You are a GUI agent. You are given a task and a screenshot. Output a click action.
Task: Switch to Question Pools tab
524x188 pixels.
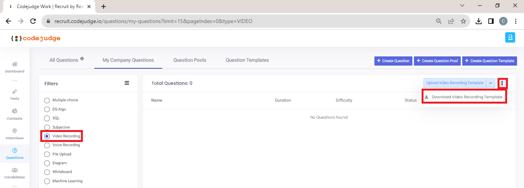click(x=190, y=60)
